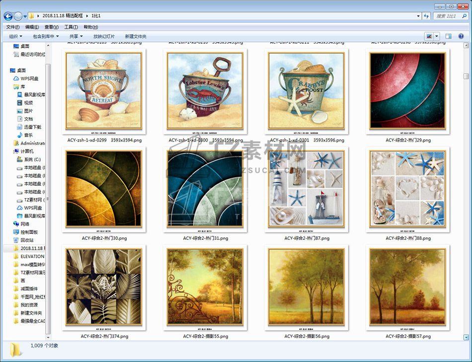Click the refresh button beside address bar
Viewport: 472px width, 362px height.
coord(426,16)
